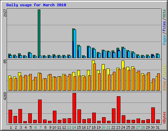Image resolution: width=168 pixels, height=131 pixels.
Task: Click day label 23 on the axis
Action: 118,127
